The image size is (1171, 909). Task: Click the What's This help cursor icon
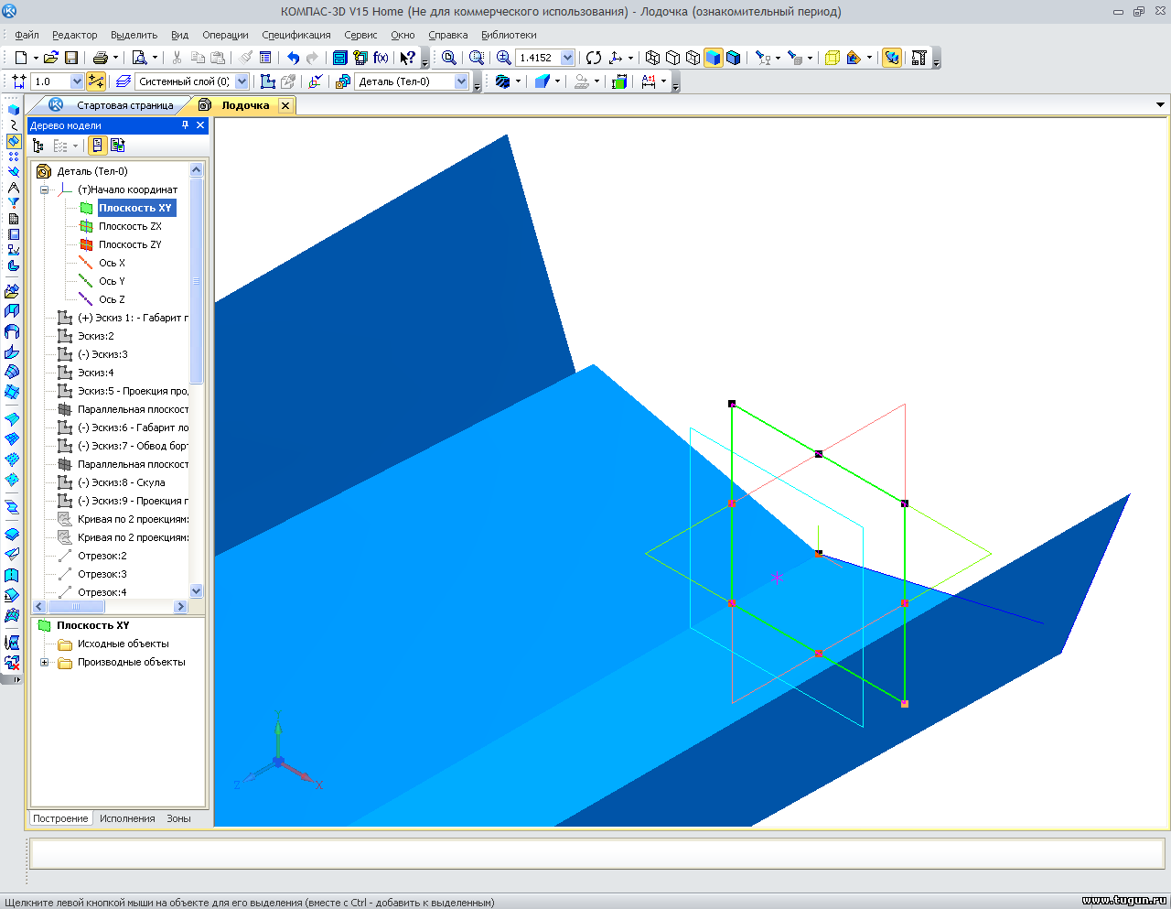coord(407,58)
